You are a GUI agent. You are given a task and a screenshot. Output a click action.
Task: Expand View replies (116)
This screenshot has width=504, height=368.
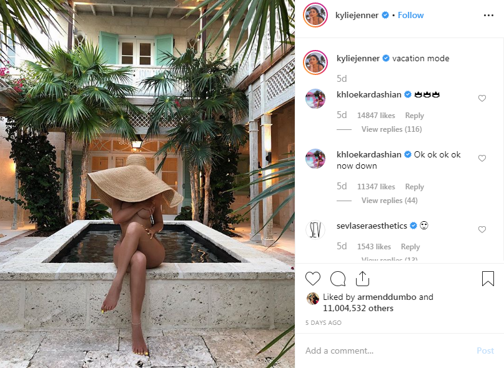coord(392,129)
